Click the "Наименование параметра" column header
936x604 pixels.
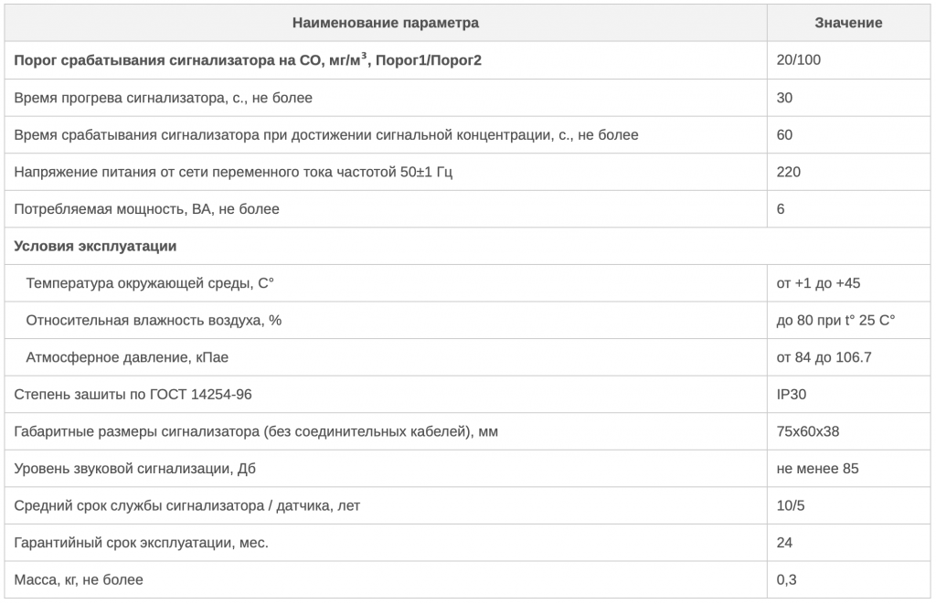[385, 23]
